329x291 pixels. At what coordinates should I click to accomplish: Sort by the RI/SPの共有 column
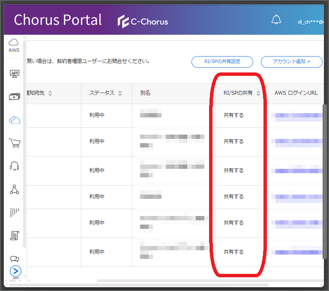[258, 93]
